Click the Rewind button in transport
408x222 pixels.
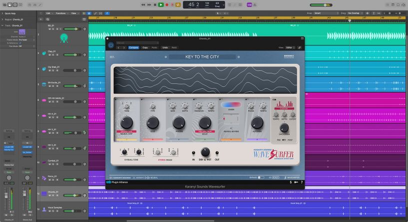pos(143,4)
